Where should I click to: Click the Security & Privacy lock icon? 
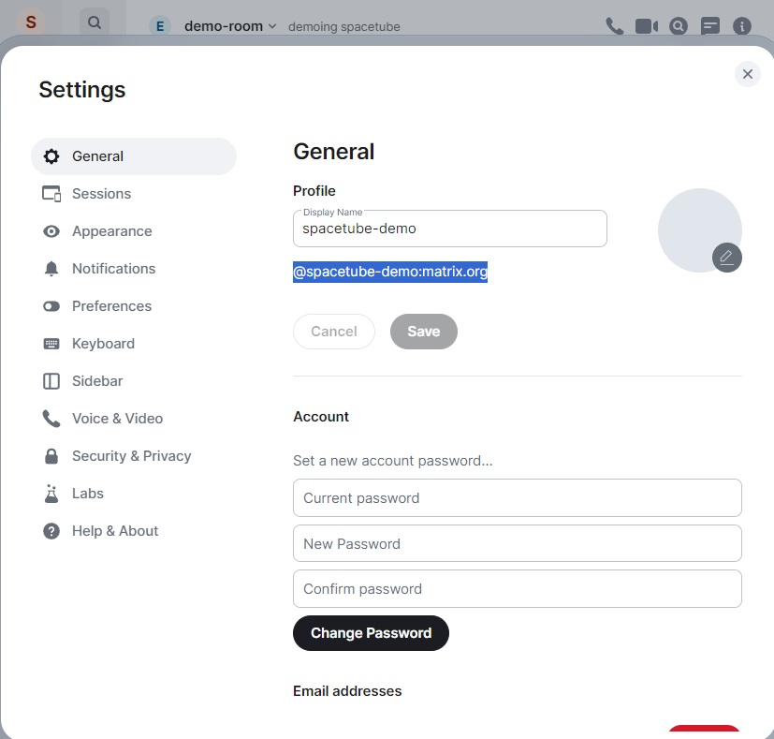(x=51, y=456)
